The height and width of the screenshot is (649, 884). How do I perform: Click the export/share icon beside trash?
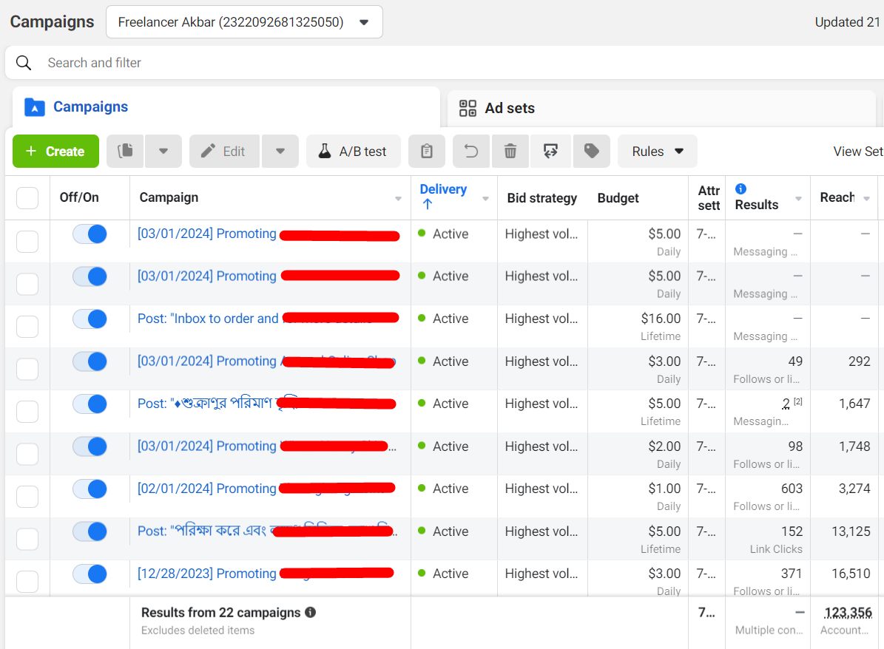pos(550,152)
